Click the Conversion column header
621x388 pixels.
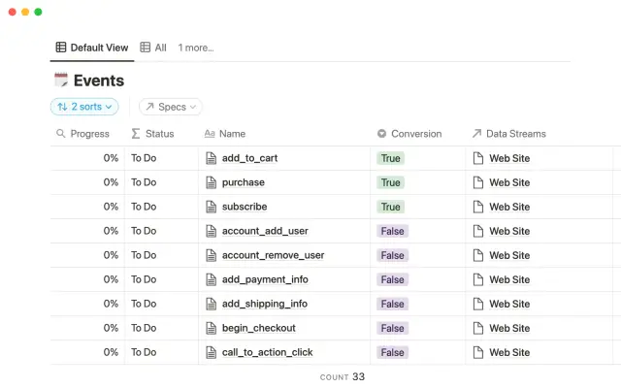pyautogui.click(x=409, y=134)
